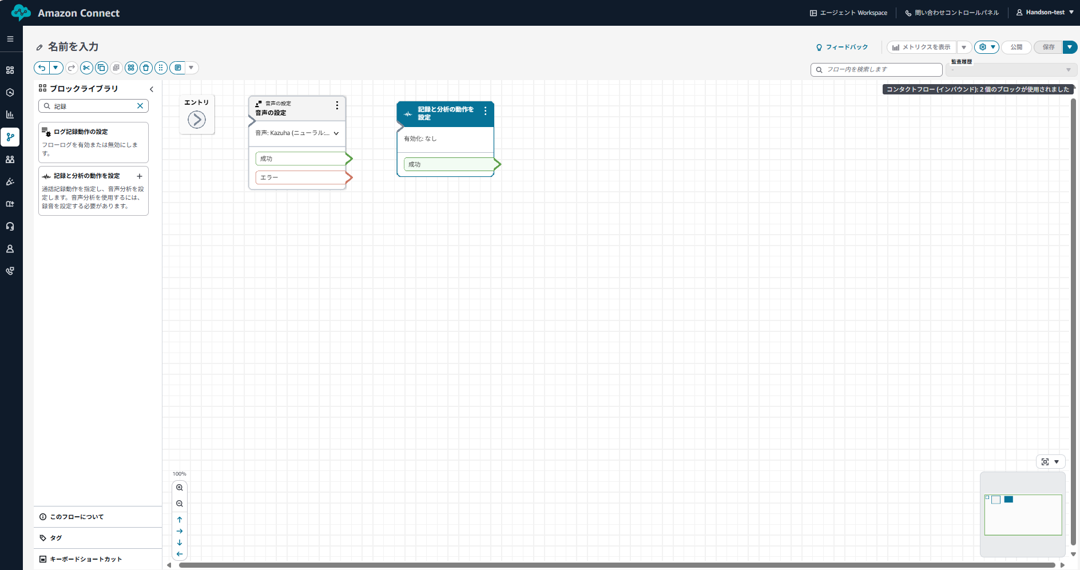The image size is (1080, 570).
Task: Open the undo history dropdown arrow
Action: click(x=56, y=68)
